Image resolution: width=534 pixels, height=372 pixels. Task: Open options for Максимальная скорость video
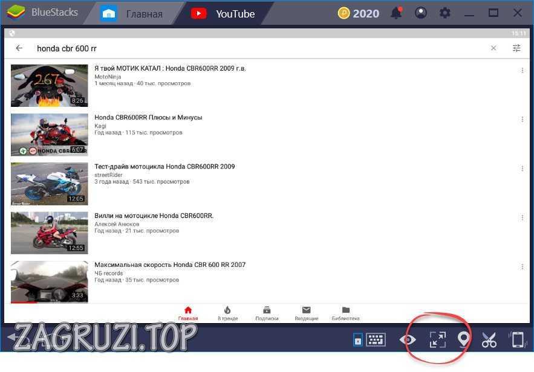523,267
